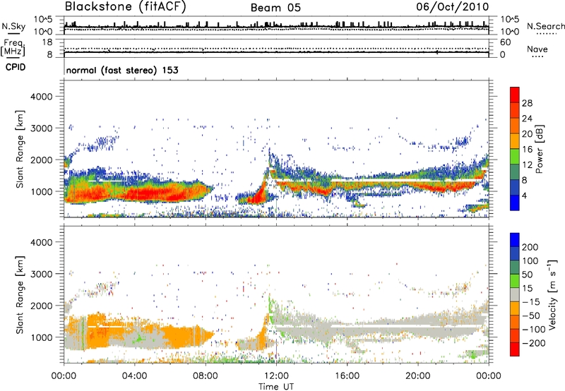Screen dimensions: 565x391
Task: Click 3000 on power panel range axis
Action: (x=41, y=128)
